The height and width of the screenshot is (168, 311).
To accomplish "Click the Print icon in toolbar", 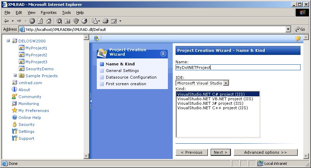I will [x=106, y=21].
